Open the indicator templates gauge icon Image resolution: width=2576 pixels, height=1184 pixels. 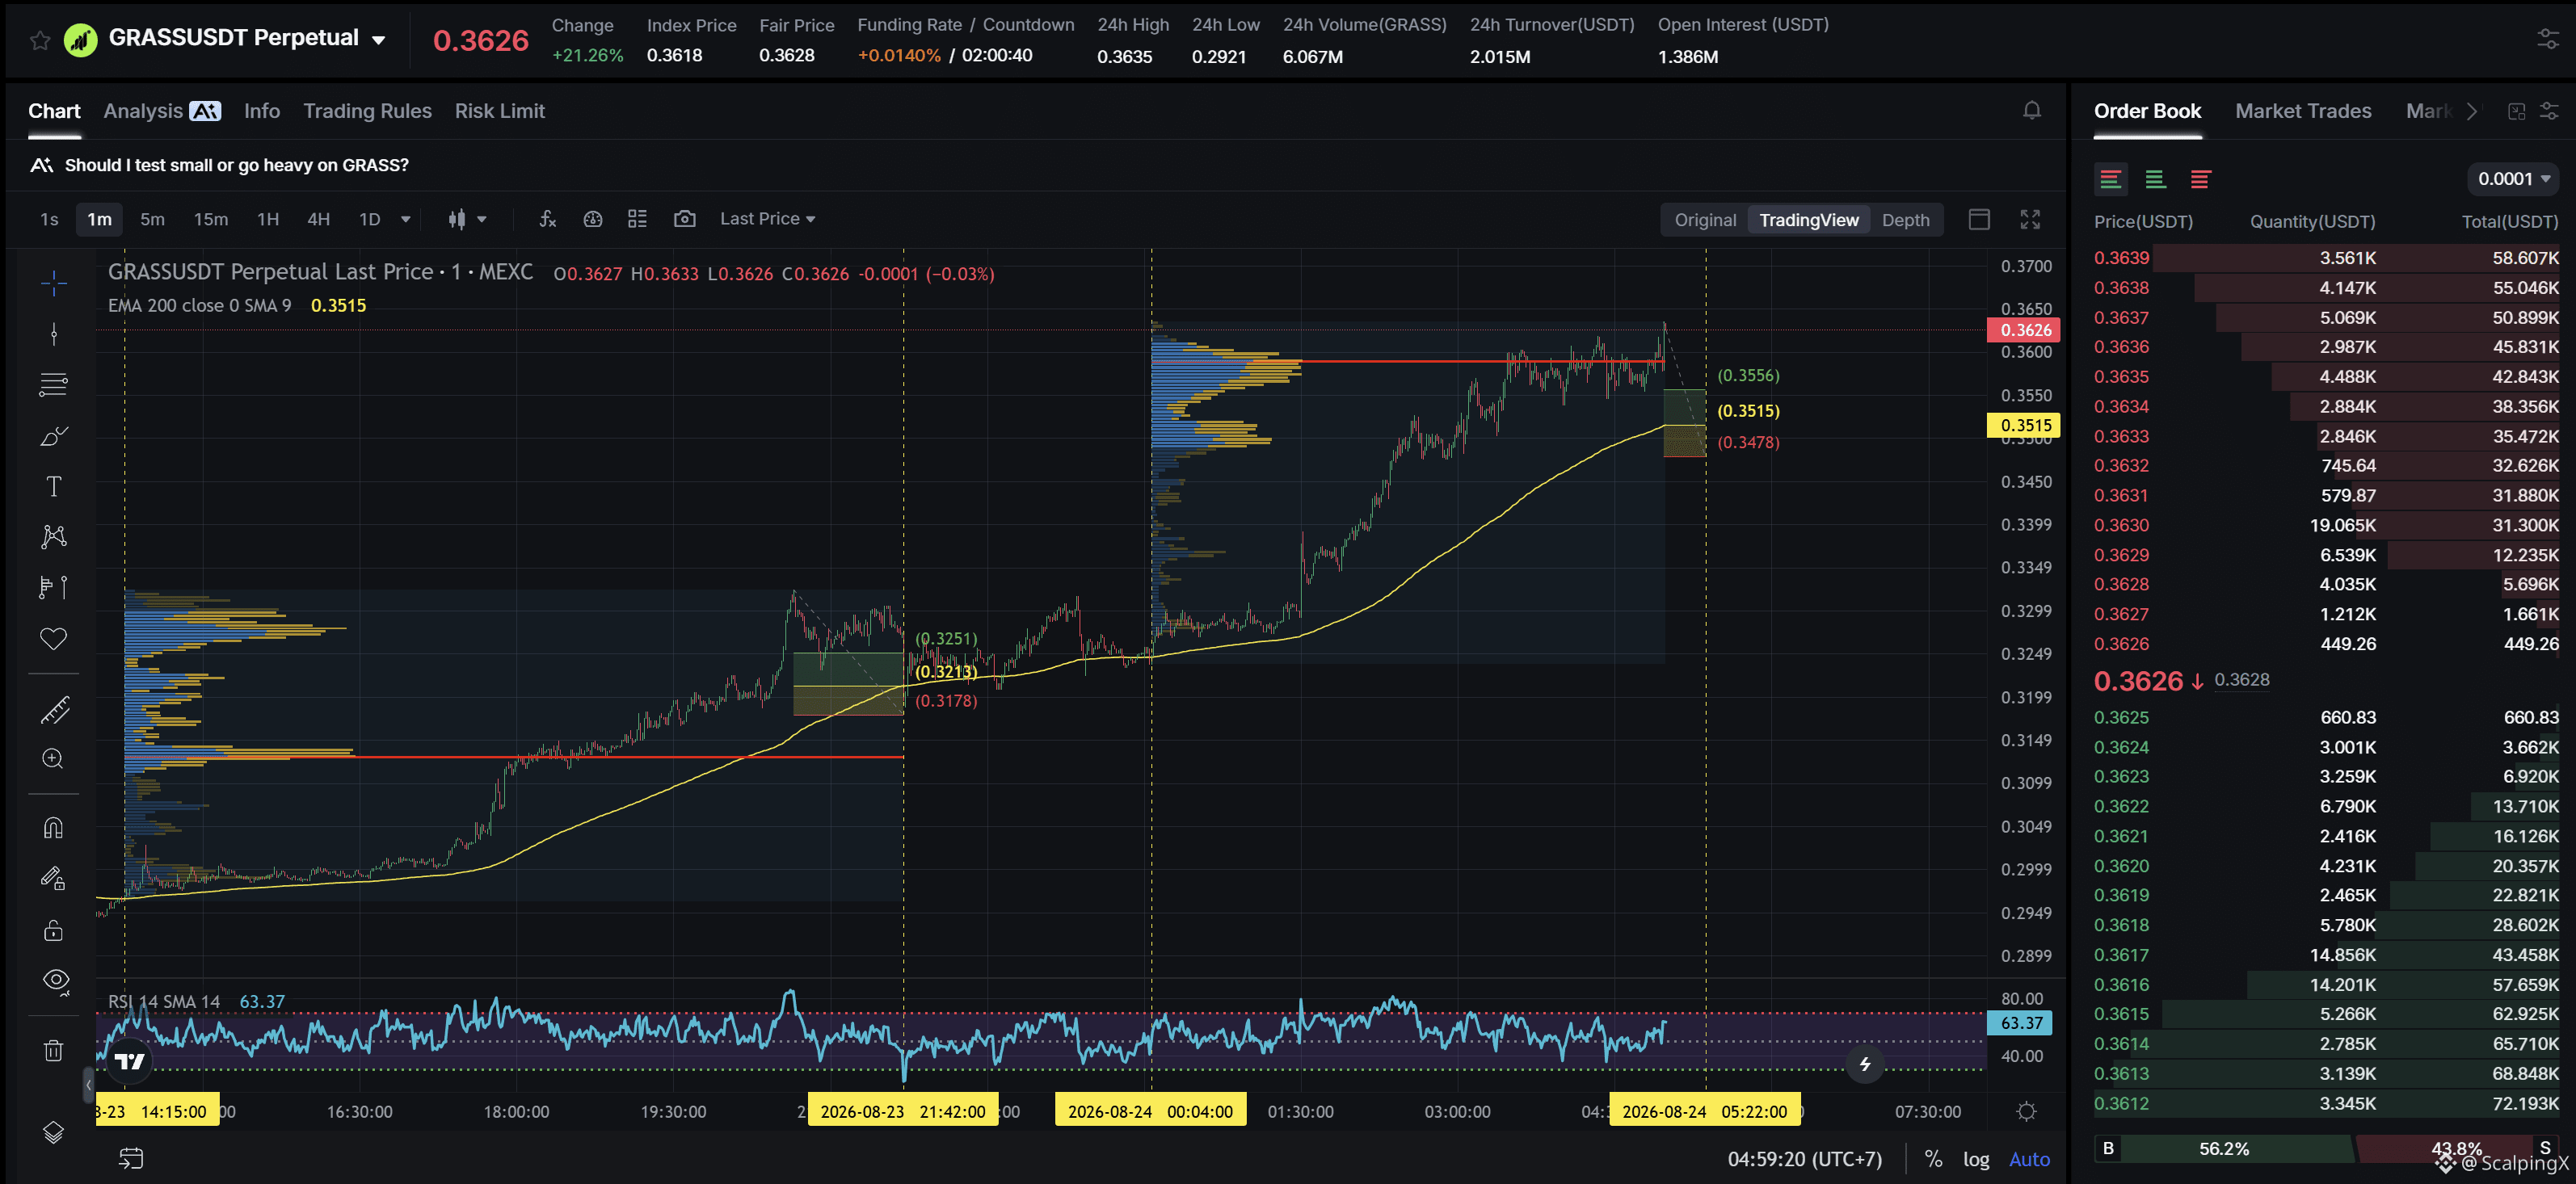tap(593, 219)
